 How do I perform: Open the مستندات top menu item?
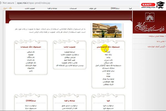[x=73, y=8]
